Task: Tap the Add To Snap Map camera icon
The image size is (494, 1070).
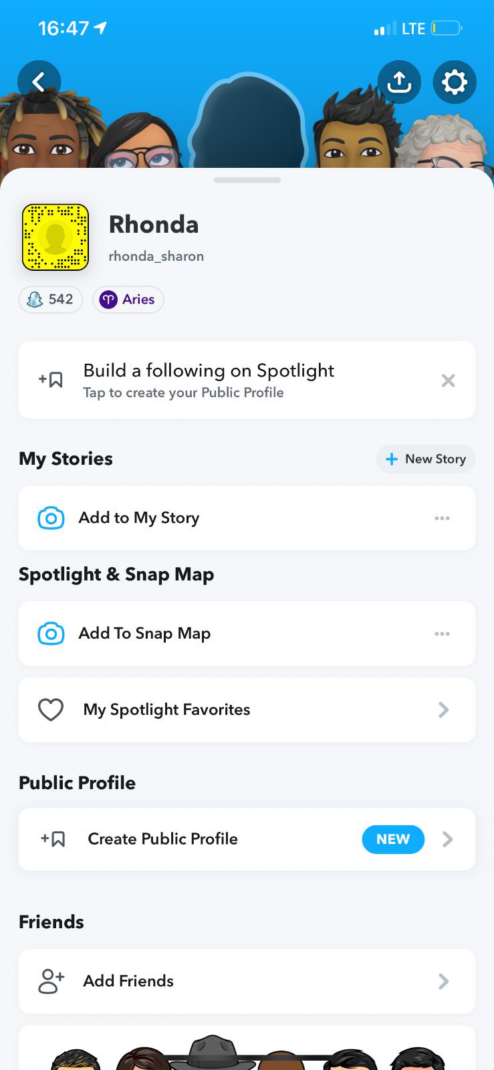Action: (51, 633)
